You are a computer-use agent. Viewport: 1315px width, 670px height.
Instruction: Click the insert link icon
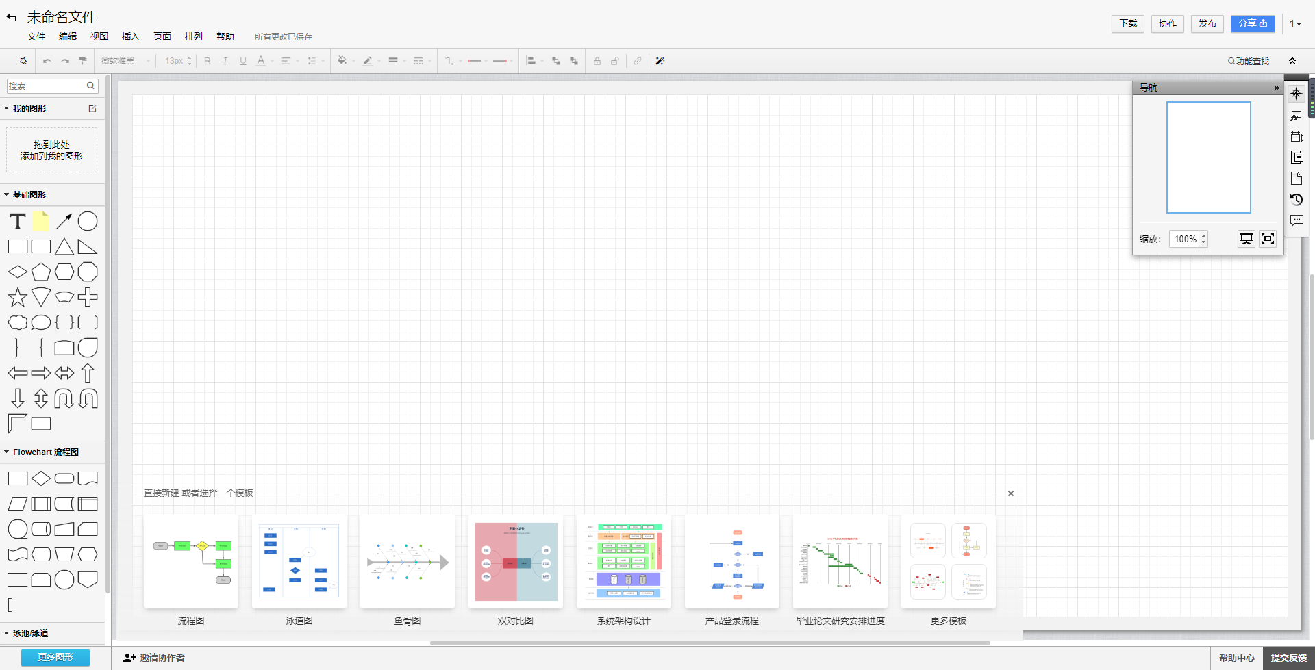638,61
